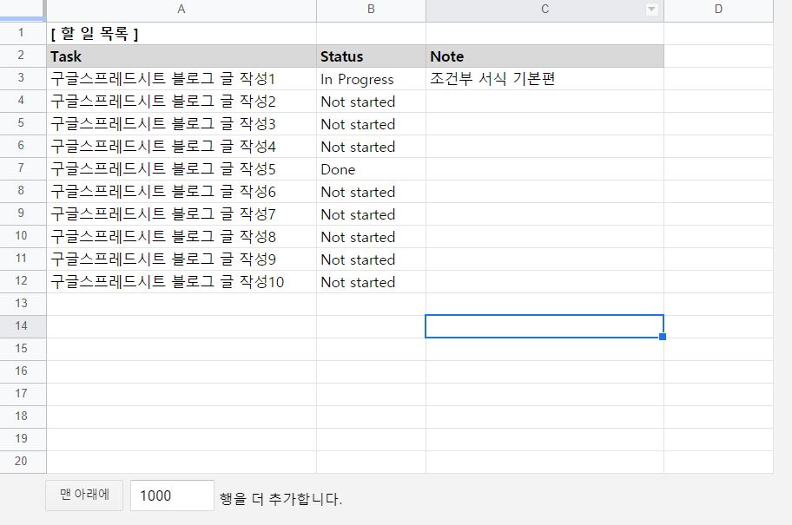
Task: Select the '구글스프레드시트 블로그 글 작성4' cell
Action: (x=181, y=147)
